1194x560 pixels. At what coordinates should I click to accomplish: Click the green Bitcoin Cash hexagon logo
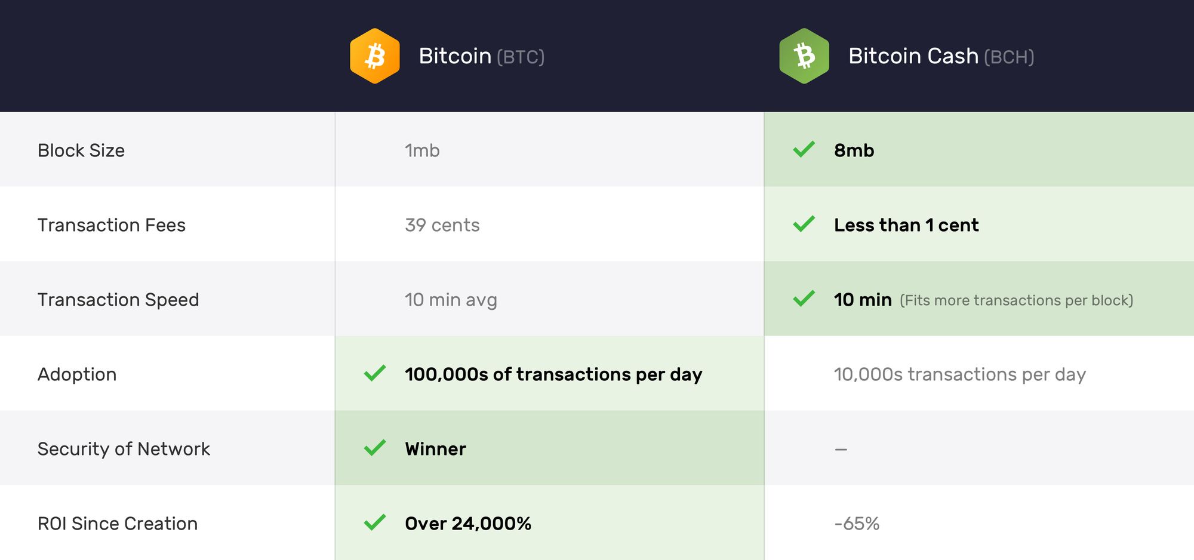coord(804,56)
